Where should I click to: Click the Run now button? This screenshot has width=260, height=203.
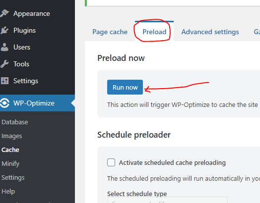pos(125,87)
